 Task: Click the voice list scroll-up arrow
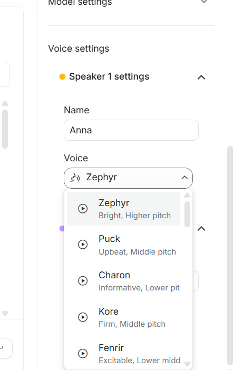[x=187, y=195]
